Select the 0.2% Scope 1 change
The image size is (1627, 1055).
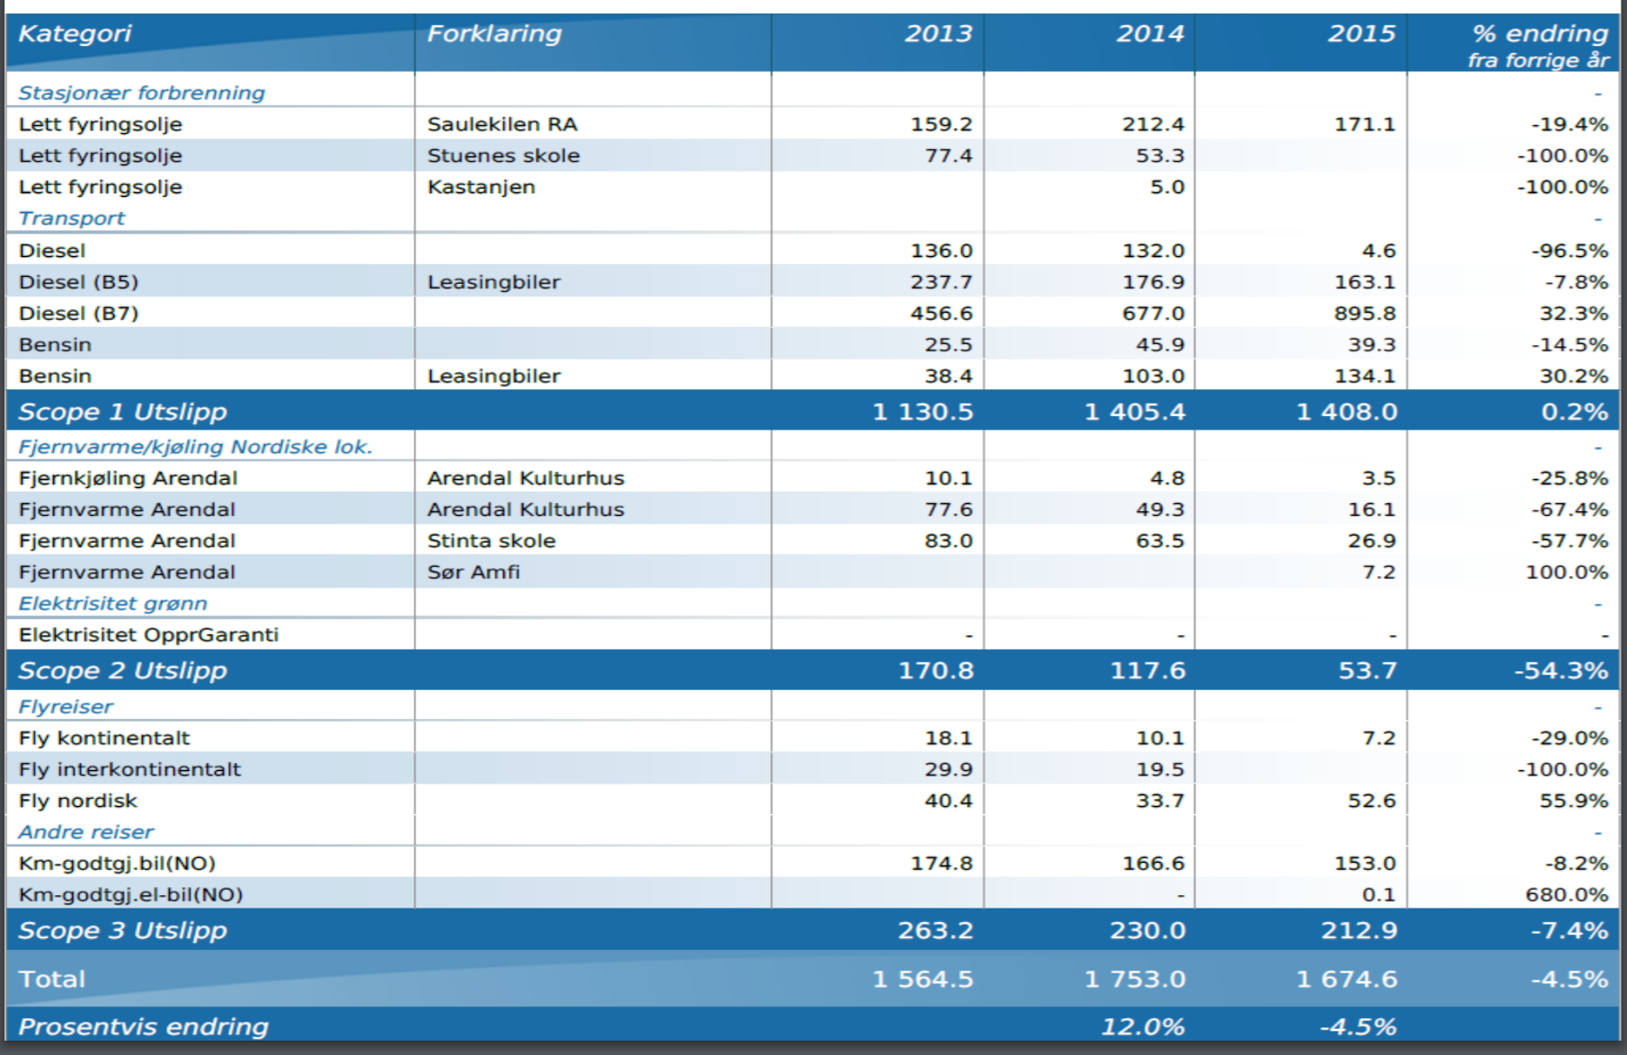[1575, 412]
